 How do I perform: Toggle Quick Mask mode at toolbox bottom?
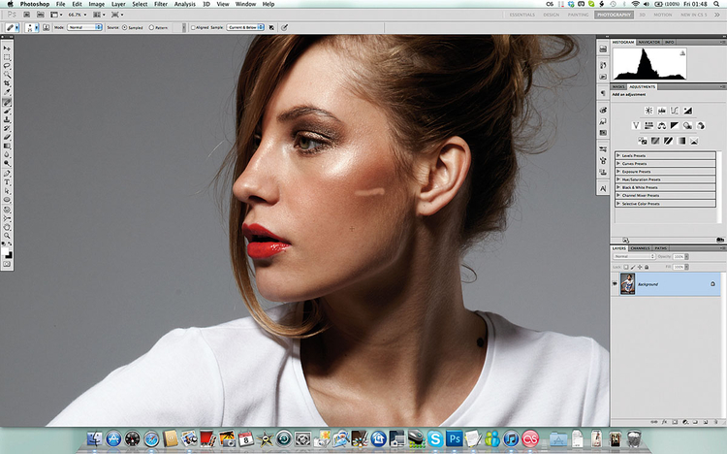[x=7, y=264]
